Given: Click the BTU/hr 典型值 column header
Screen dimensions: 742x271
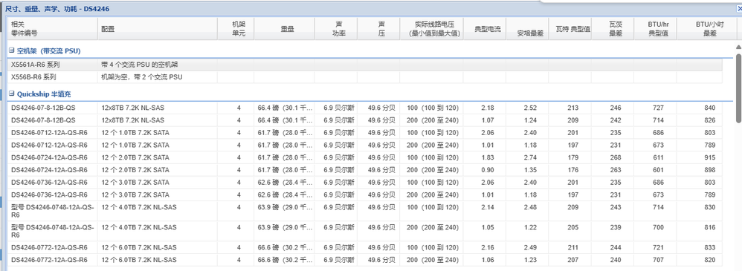Looking at the screenshot, I should click(656, 29).
